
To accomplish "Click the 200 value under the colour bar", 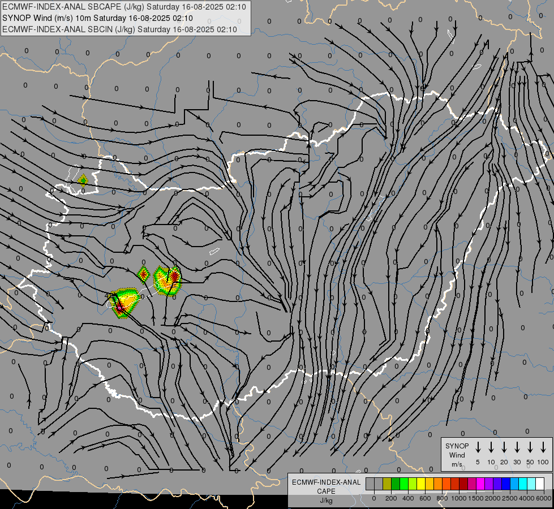I will pyautogui.click(x=391, y=498).
